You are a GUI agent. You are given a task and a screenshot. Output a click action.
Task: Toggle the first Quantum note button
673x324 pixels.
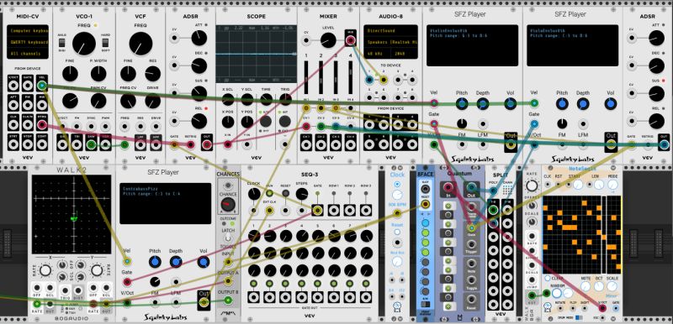(x=448, y=206)
